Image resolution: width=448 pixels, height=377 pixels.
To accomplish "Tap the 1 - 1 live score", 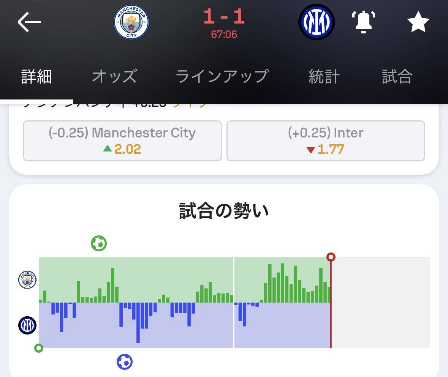I will tap(224, 17).
